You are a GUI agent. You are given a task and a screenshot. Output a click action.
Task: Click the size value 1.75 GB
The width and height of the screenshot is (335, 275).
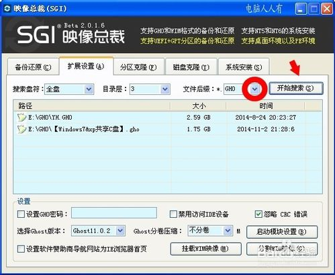pos(199,129)
